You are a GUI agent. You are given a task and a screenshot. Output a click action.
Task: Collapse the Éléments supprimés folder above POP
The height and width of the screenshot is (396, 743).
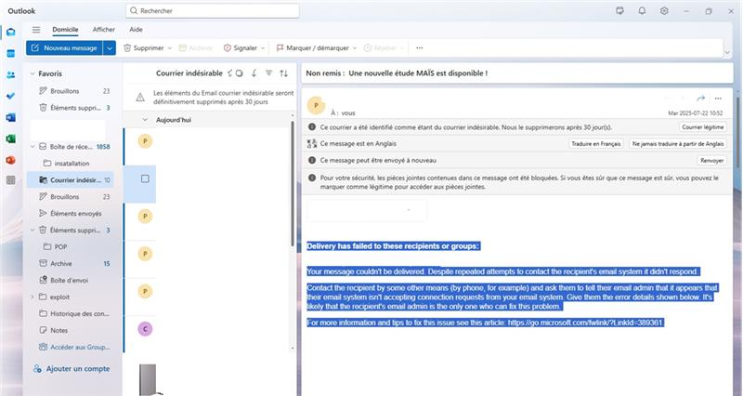tap(33, 230)
